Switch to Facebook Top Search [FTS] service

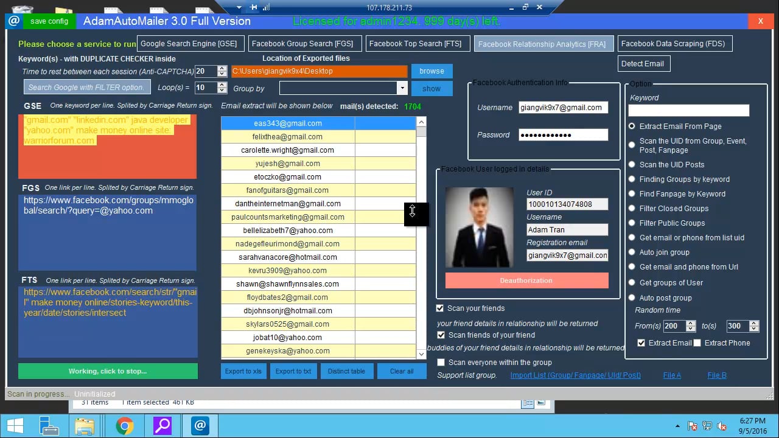417,44
